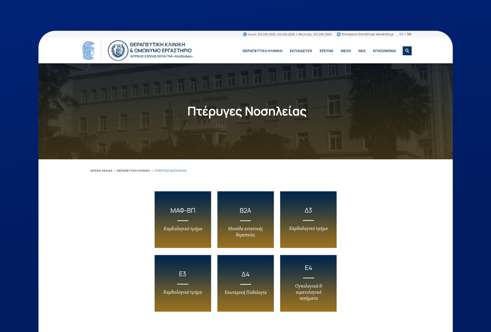491x332 pixels.
Task: Click the phone icon in the top bar
Action: (245, 34)
